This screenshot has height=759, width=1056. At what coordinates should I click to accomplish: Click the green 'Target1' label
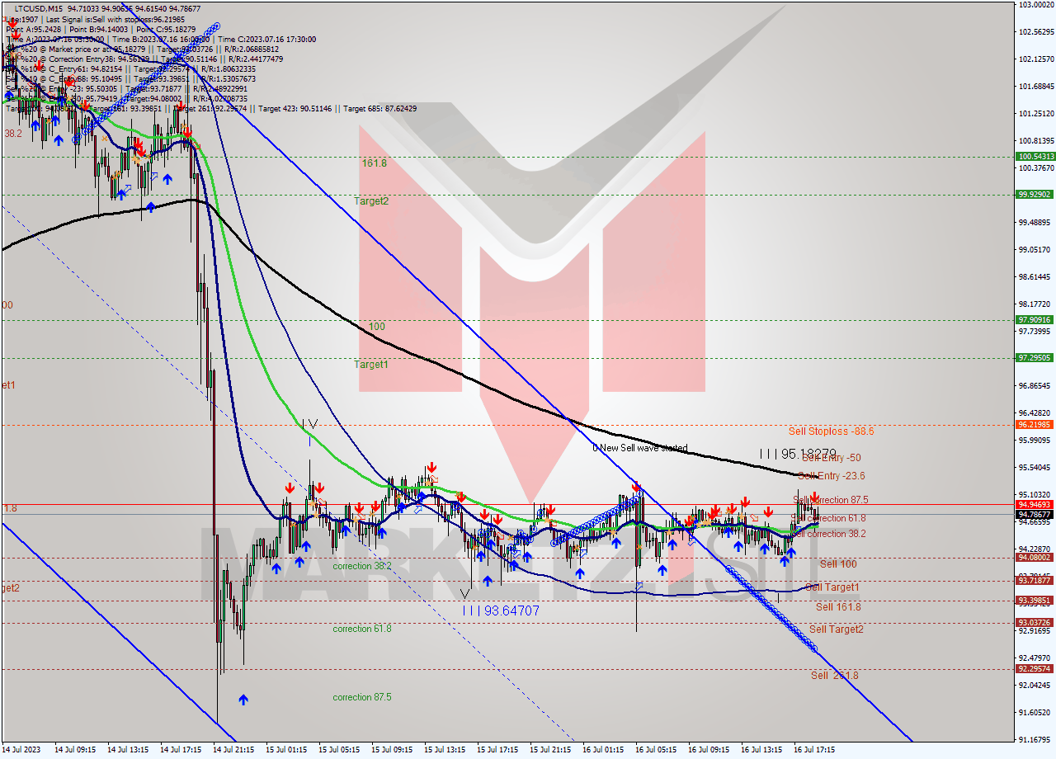click(x=371, y=365)
